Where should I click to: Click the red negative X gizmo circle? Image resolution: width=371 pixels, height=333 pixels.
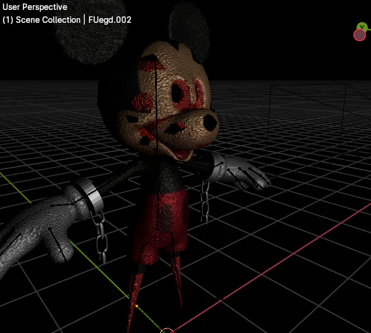click(x=359, y=35)
